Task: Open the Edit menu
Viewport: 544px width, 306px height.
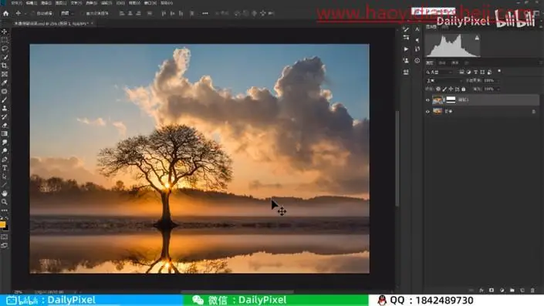Action: tap(31, 3)
